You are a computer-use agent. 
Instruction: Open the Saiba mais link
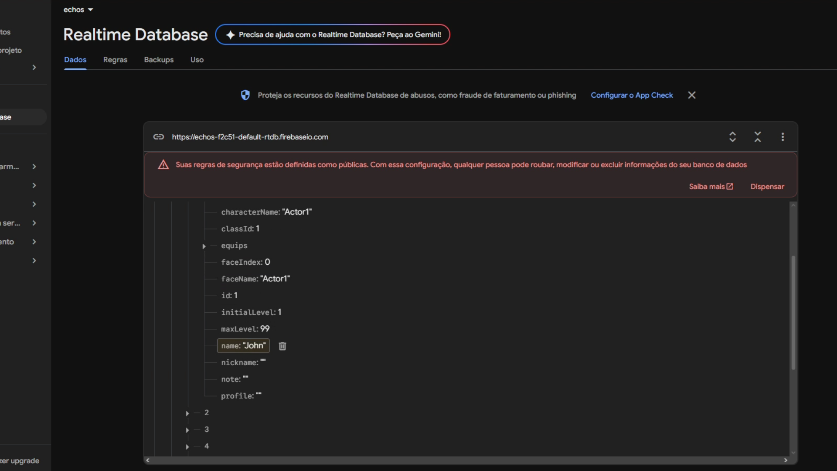pos(711,187)
